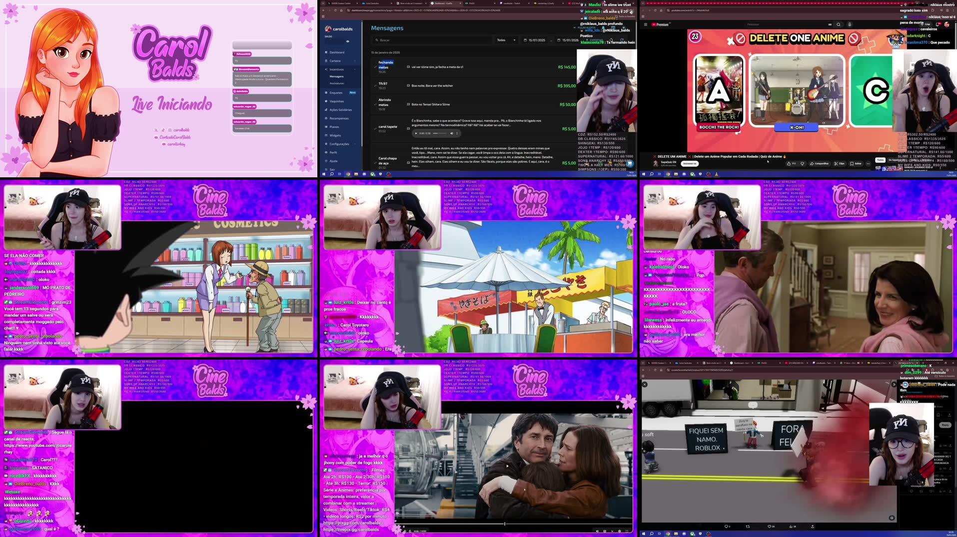
Task: Toggle the saldo visibility eye icon
Action: [x=348, y=42]
